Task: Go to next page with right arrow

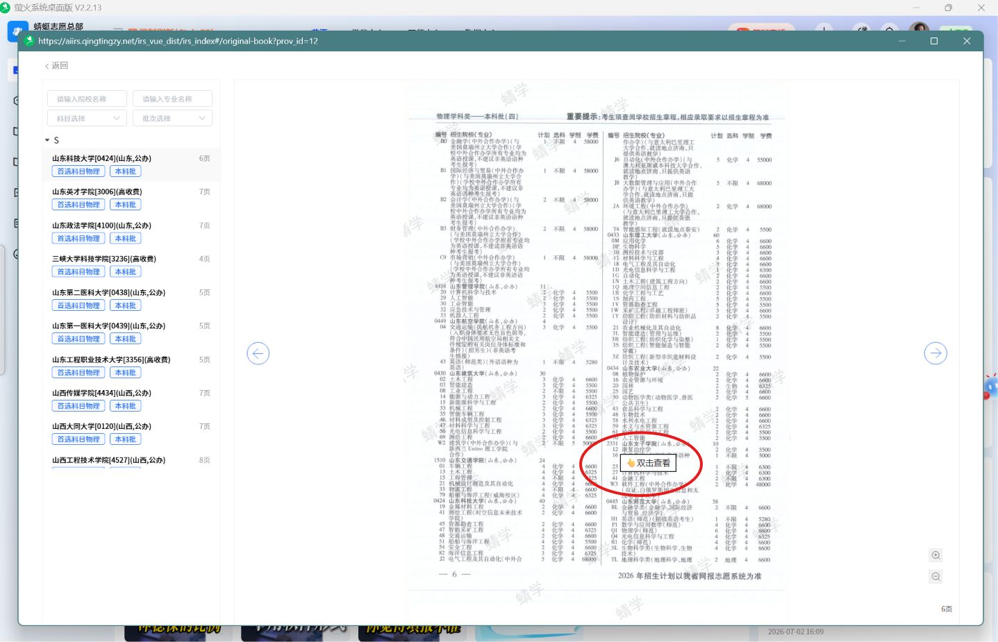Action: click(x=935, y=353)
